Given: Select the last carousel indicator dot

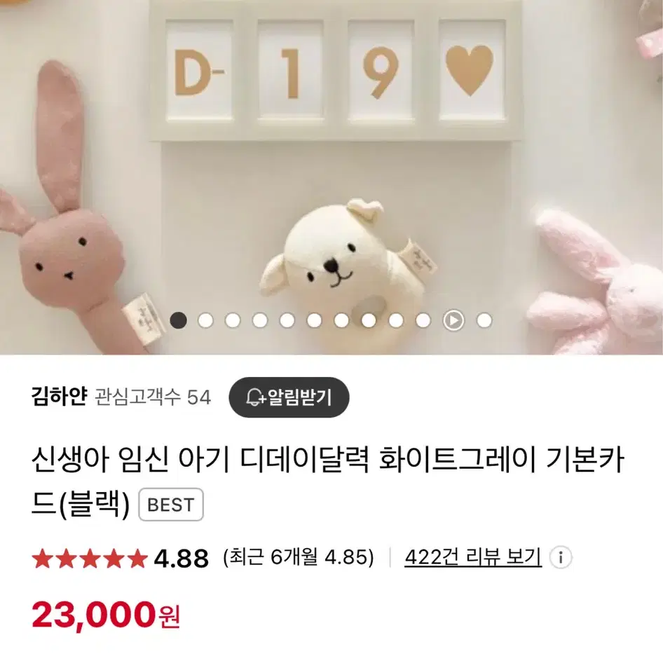Looking at the screenshot, I should pyautogui.click(x=484, y=320).
